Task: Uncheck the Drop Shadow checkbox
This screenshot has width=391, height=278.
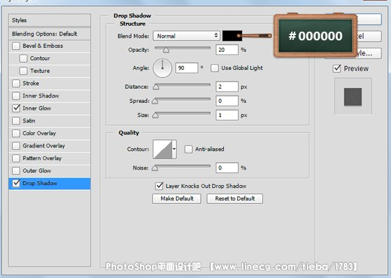Action: pyautogui.click(x=16, y=183)
